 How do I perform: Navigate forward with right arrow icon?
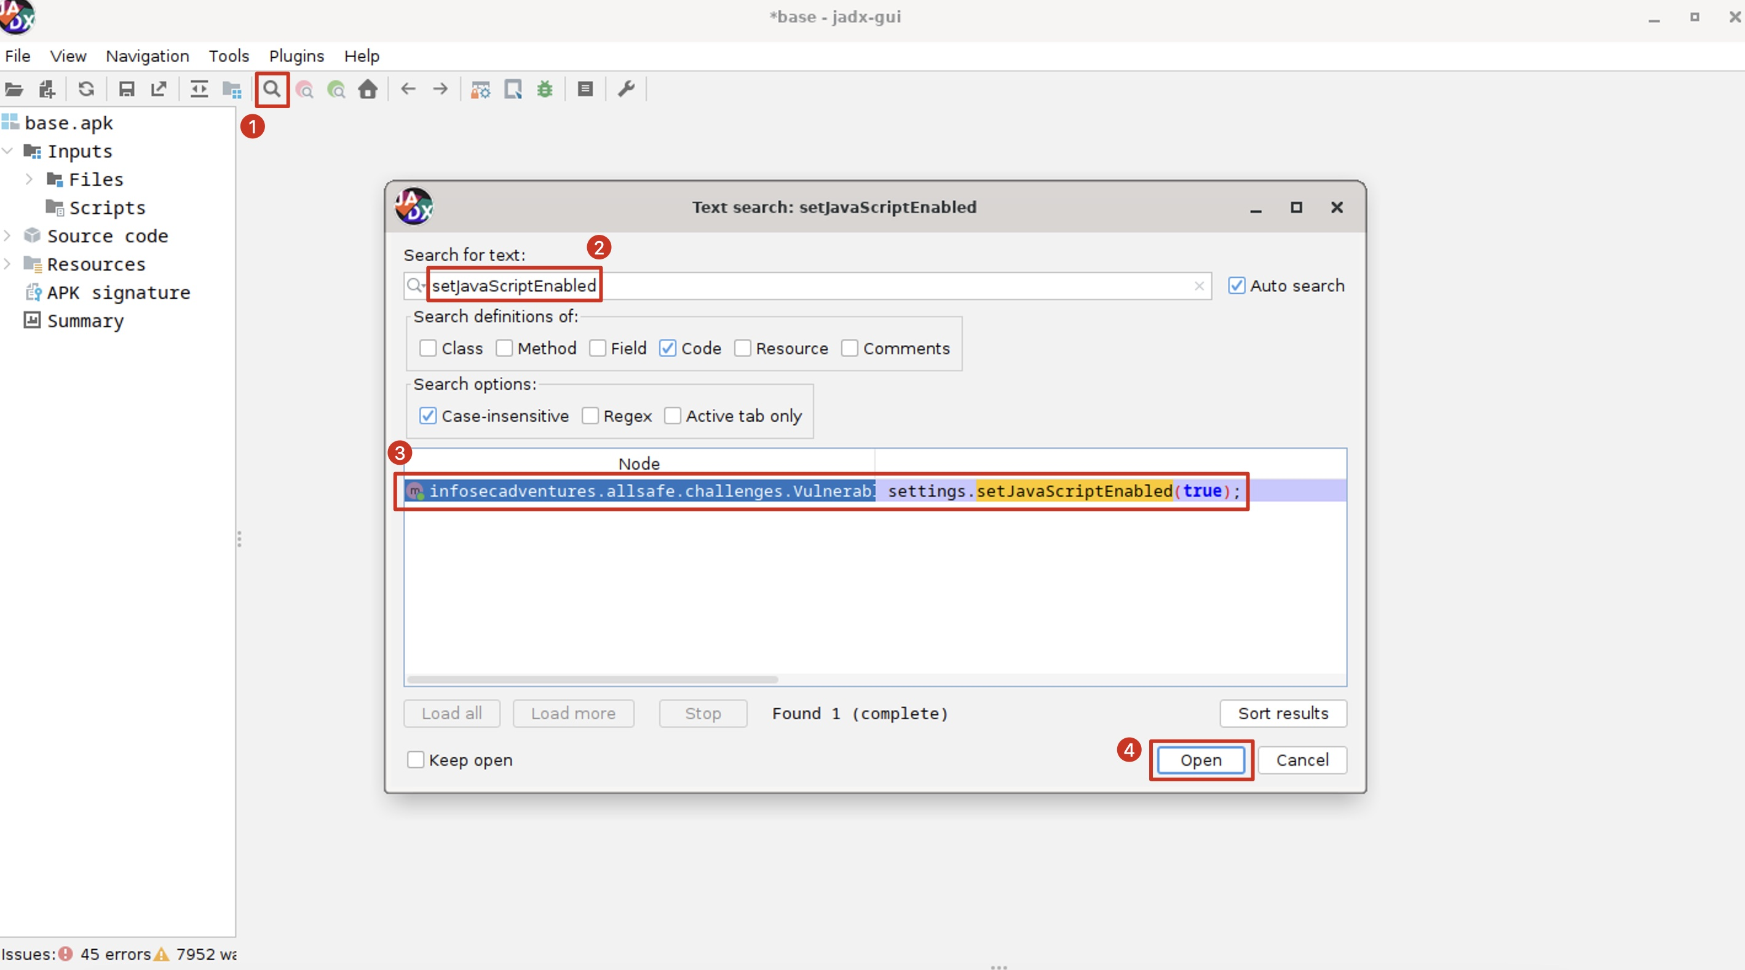point(440,89)
